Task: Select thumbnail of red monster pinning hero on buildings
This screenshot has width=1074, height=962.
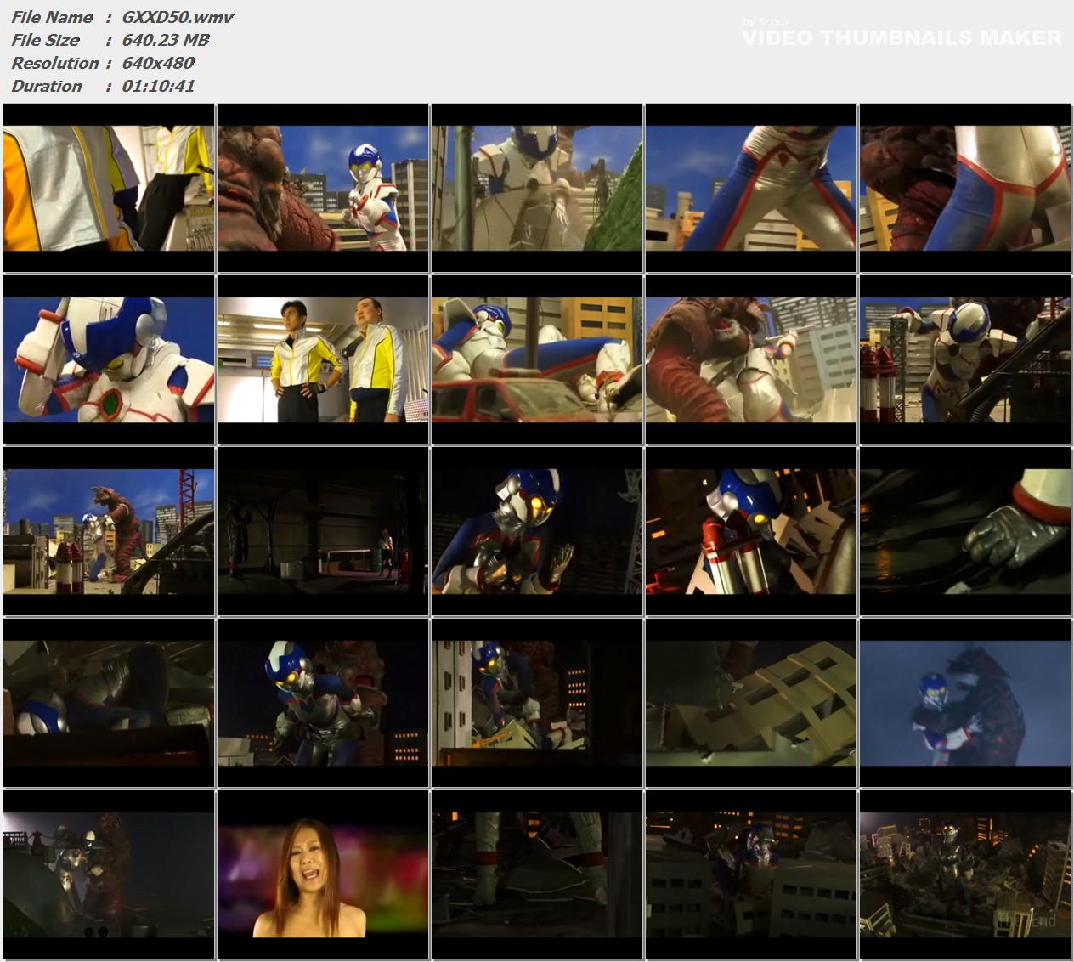Action: (751, 359)
